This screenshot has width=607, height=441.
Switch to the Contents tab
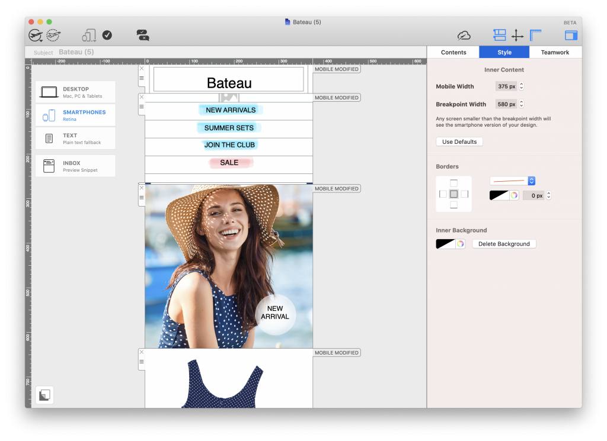pyautogui.click(x=453, y=52)
